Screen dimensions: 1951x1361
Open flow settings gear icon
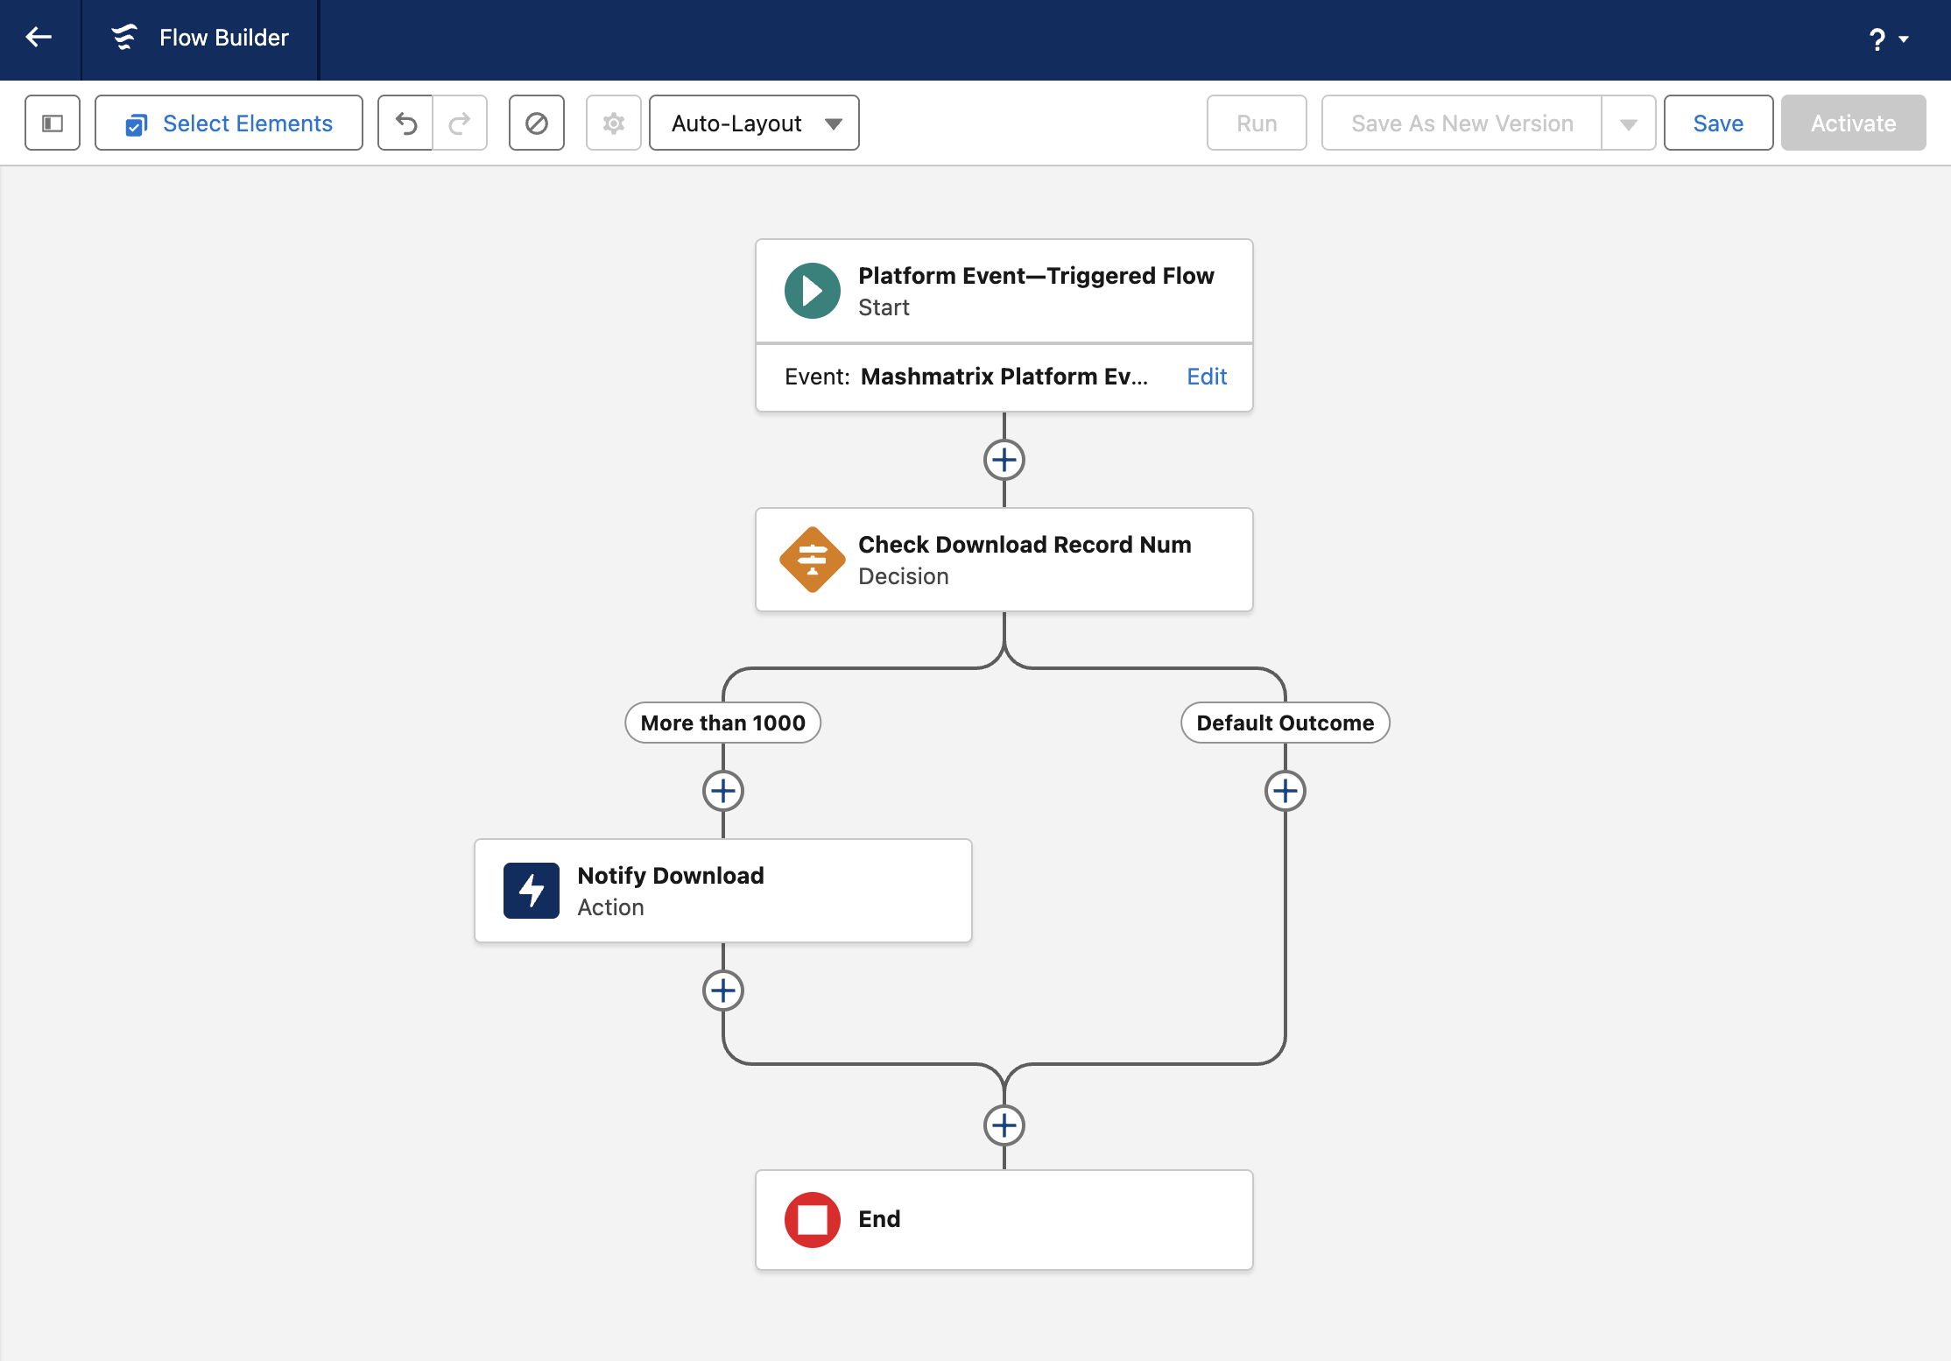click(613, 123)
